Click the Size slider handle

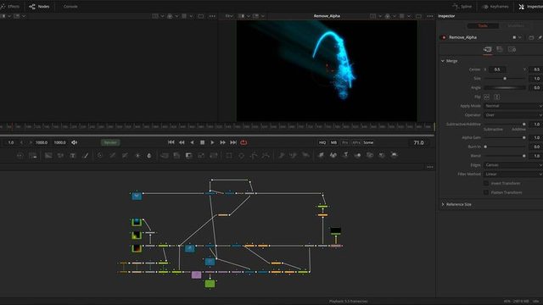pos(505,79)
